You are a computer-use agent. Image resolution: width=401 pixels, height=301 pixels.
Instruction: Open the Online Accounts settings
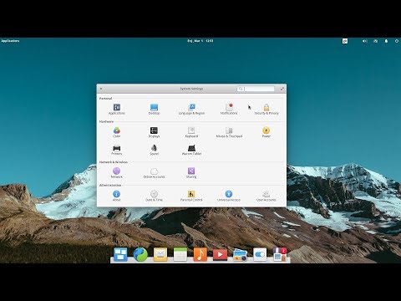[x=154, y=173]
